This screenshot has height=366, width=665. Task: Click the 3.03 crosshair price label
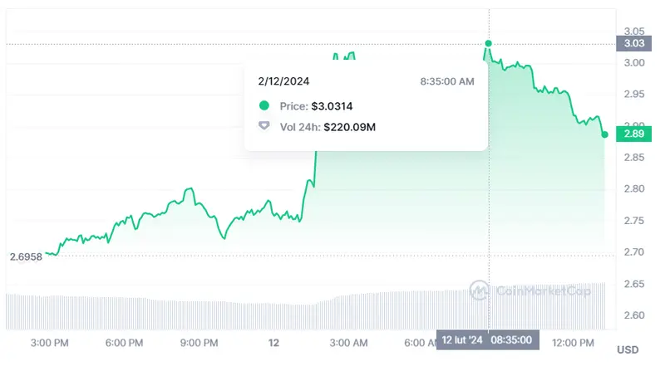click(x=633, y=43)
